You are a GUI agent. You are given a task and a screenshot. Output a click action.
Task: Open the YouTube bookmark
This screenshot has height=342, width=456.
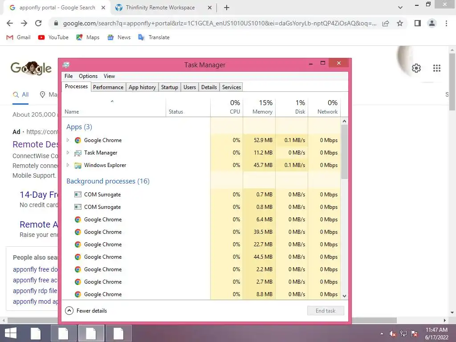point(53,37)
